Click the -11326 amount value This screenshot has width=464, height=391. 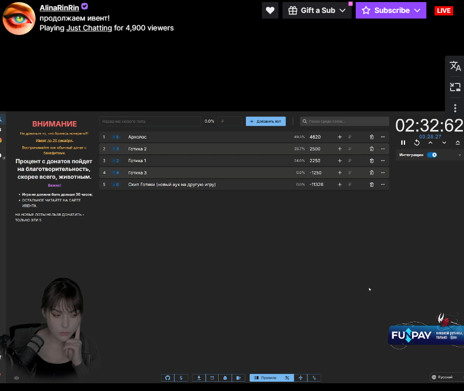(317, 184)
